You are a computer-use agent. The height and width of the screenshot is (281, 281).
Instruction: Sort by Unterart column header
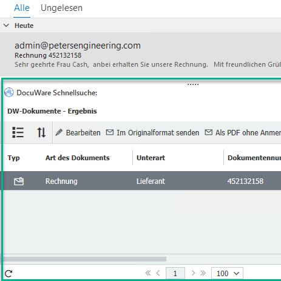[151, 158]
